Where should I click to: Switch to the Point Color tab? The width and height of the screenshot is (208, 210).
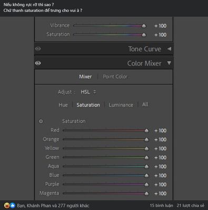[115, 77]
